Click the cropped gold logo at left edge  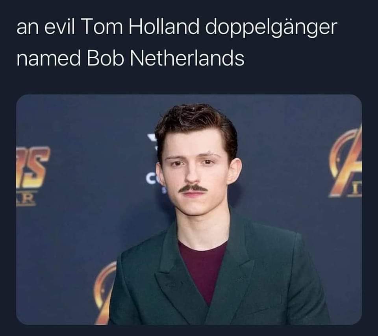[x=33, y=167]
